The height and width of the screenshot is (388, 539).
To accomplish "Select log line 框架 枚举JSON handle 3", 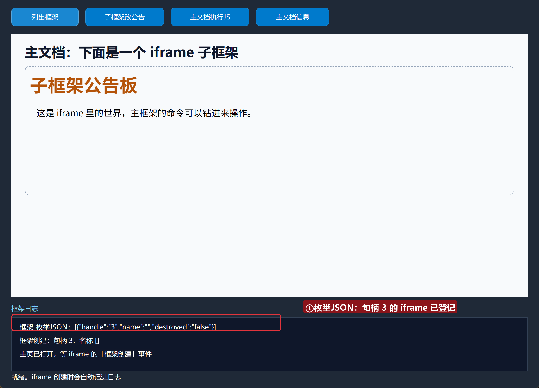I will point(118,327).
